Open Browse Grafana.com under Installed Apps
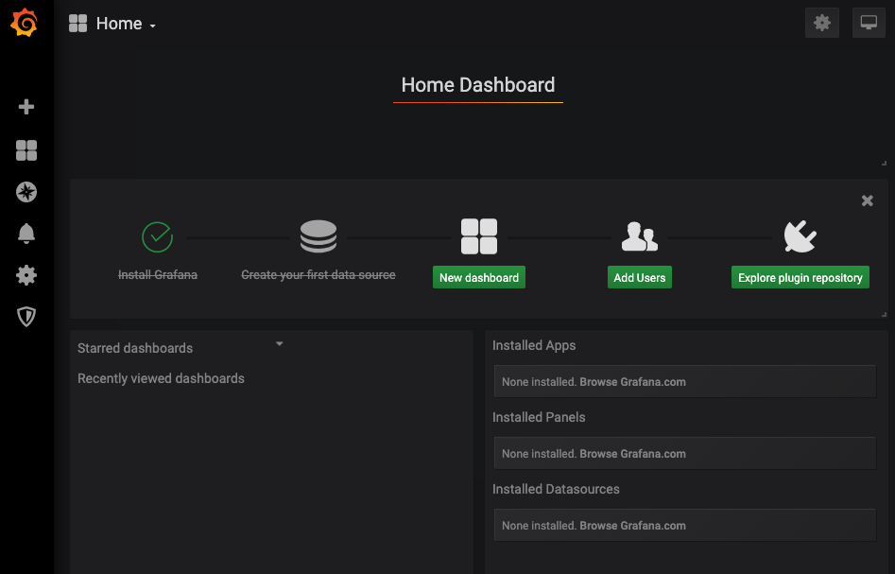The image size is (895, 574). click(632, 381)
